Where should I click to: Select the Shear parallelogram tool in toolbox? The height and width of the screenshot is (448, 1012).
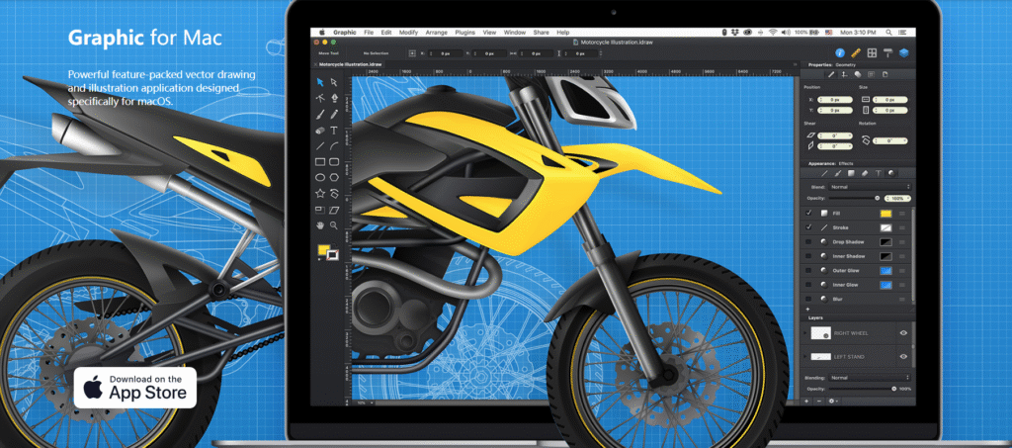coord(334,209)
